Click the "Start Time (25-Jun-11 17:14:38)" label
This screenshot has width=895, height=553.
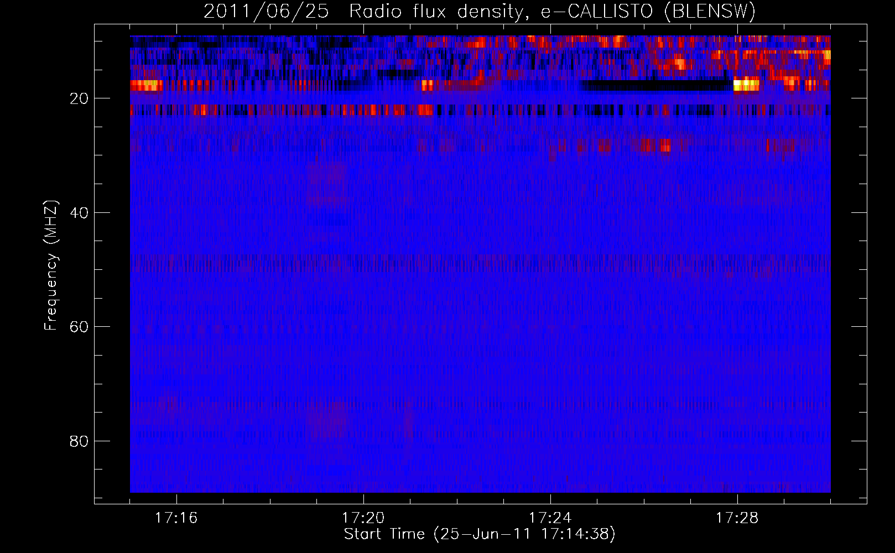tap(480, 534)
